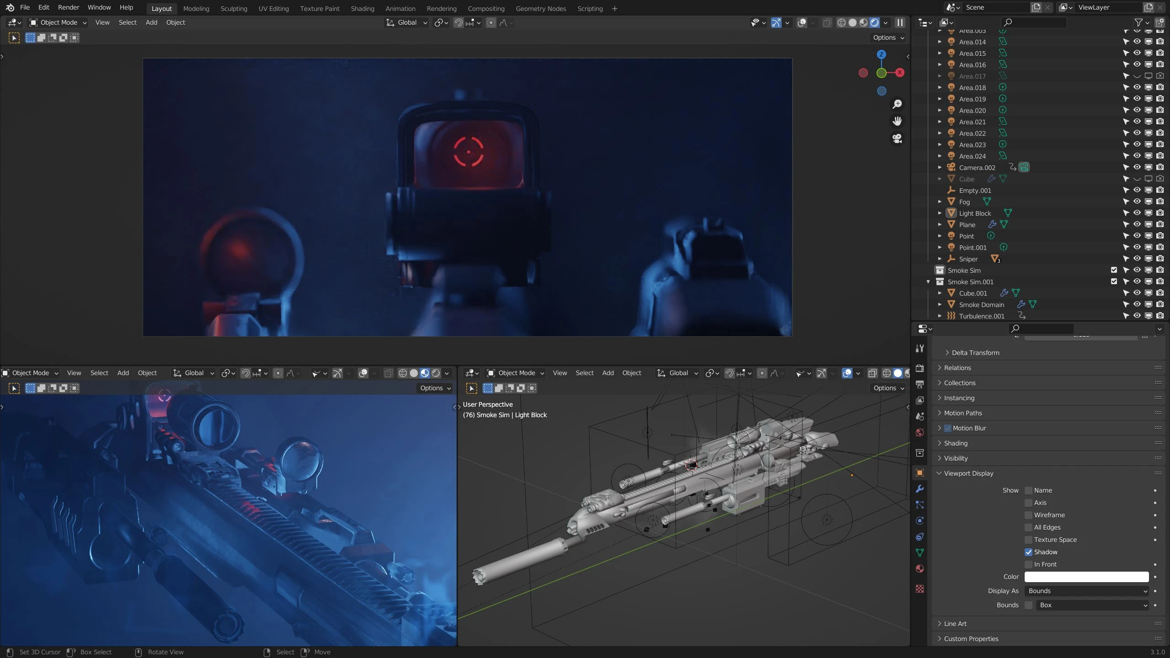This screenshot has height=658, width=1170.
Task: Hide Area.014 in the viewport
Action: [1137, 42]
